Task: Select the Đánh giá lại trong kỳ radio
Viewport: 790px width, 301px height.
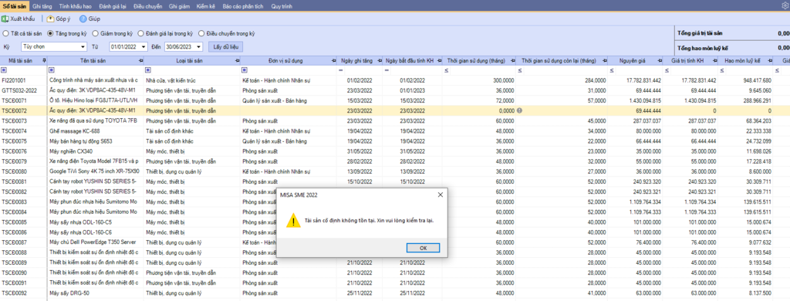Action: click(140, 34)
